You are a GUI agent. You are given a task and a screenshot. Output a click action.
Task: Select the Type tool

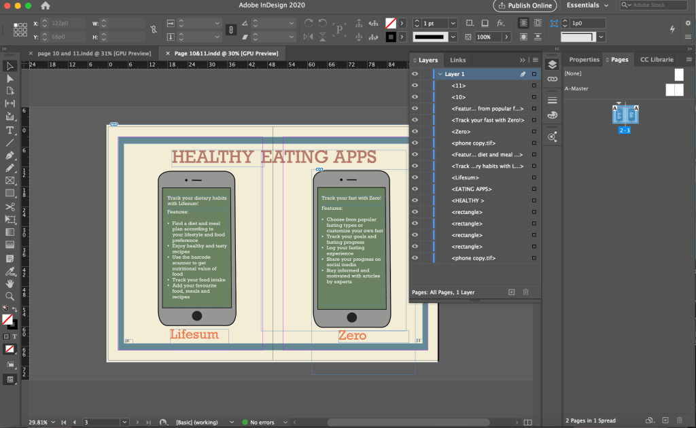[x=10, y=130]
